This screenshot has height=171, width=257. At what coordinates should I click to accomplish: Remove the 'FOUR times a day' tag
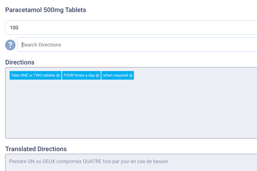tap(97, 76)
